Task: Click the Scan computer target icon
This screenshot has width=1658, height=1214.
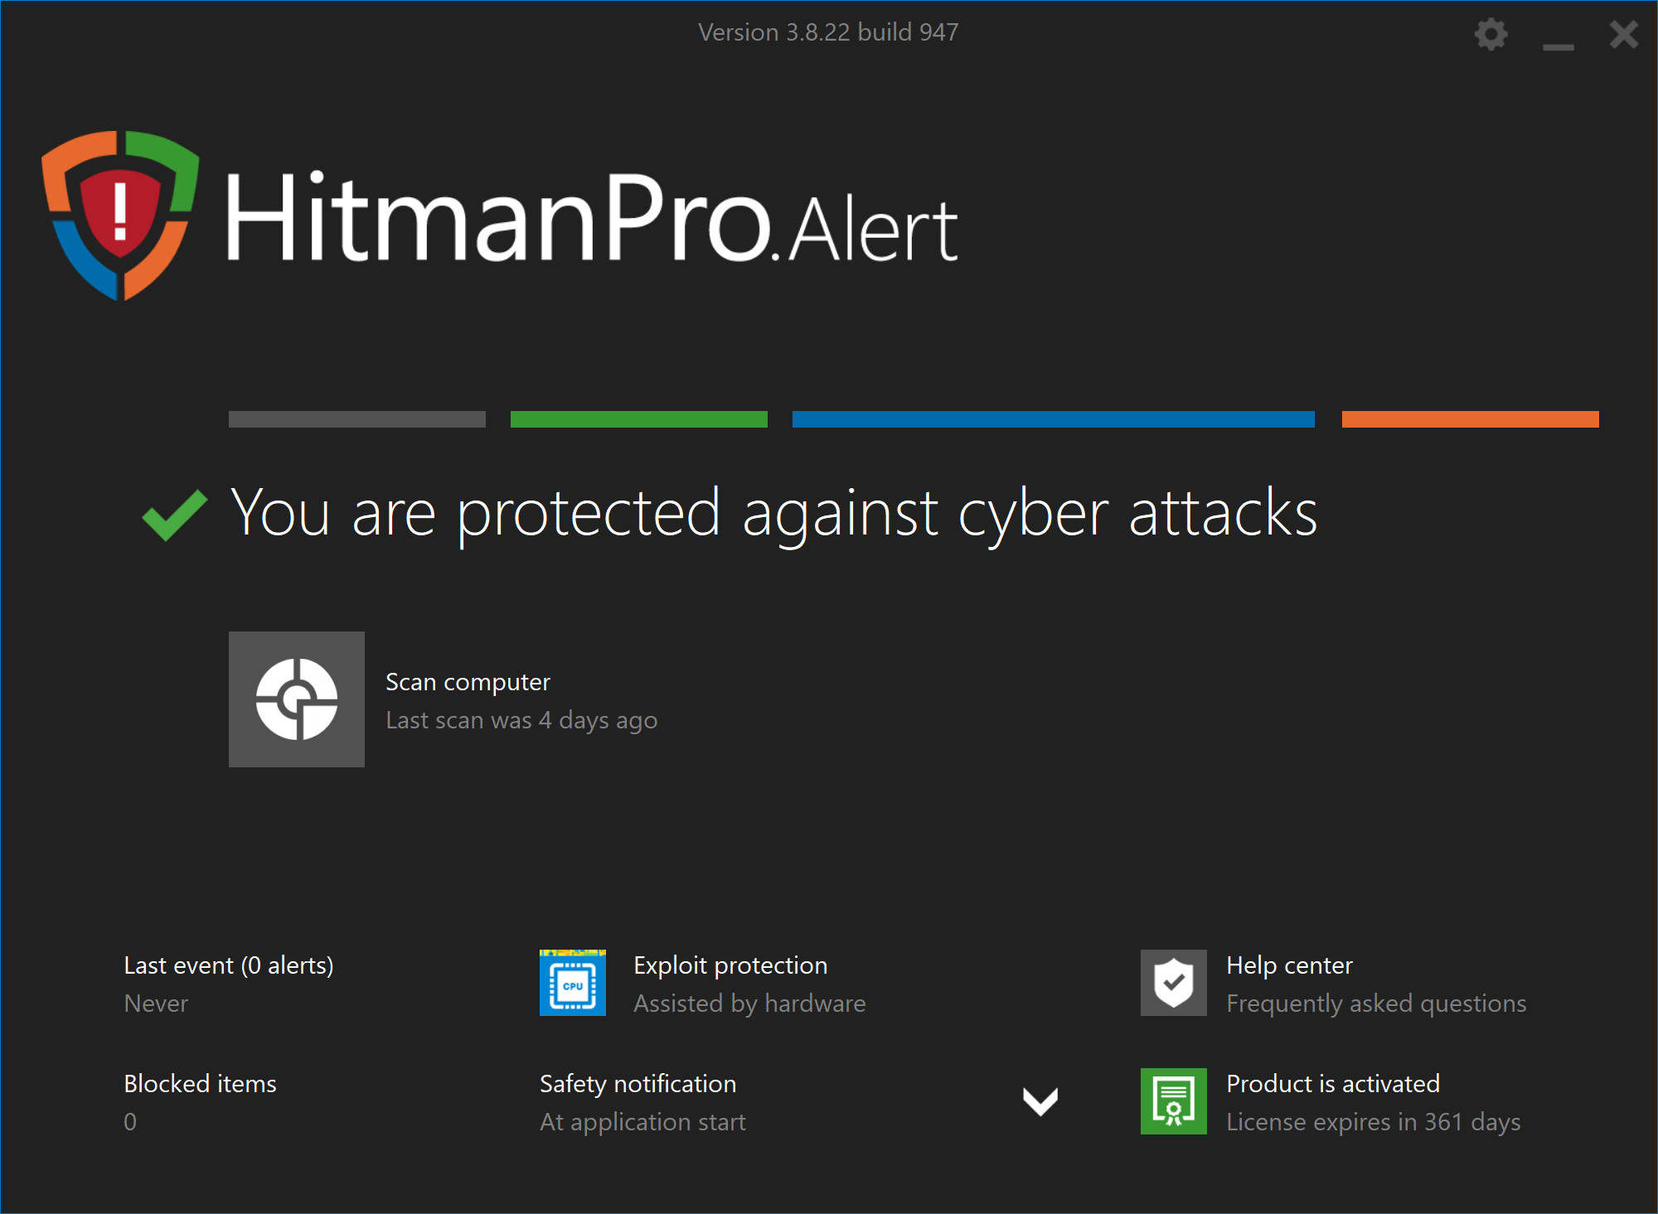Action: tap(297, 699)
